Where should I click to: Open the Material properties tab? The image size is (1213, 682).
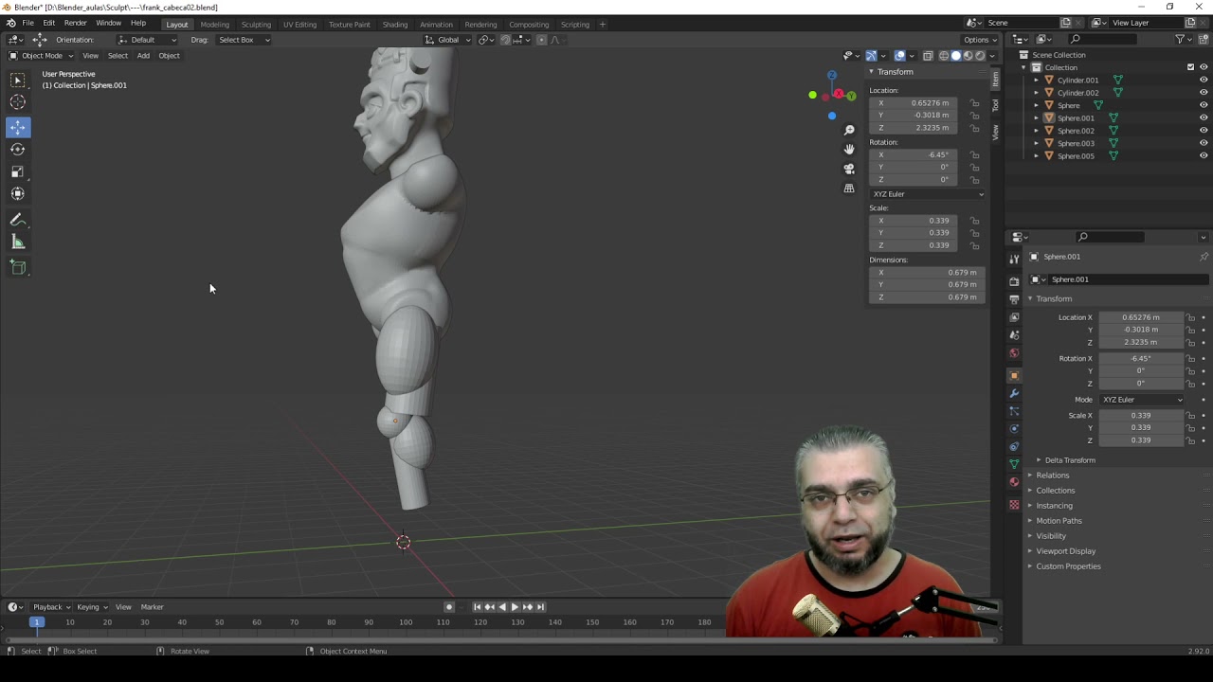(x=1014, y=482)
